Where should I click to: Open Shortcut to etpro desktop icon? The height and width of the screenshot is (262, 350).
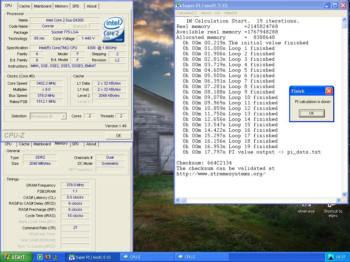333,211
